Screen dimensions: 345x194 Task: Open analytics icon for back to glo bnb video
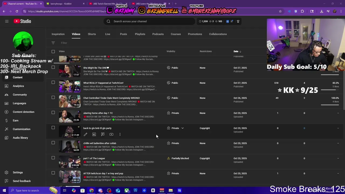click(94, 134)
